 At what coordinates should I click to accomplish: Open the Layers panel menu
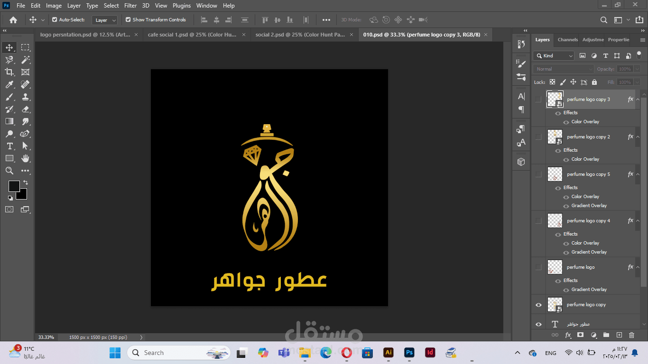pos(643,40)
